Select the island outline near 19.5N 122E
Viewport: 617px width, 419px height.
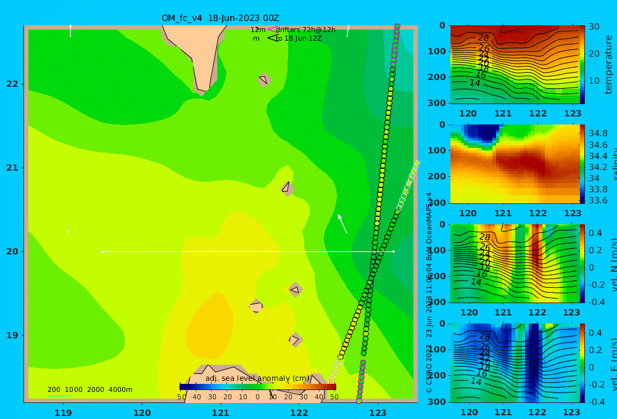296,290
